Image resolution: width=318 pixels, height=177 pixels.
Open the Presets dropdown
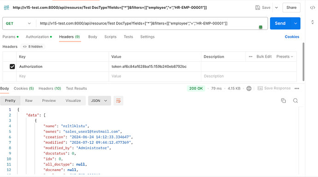[x=285, y=57]
